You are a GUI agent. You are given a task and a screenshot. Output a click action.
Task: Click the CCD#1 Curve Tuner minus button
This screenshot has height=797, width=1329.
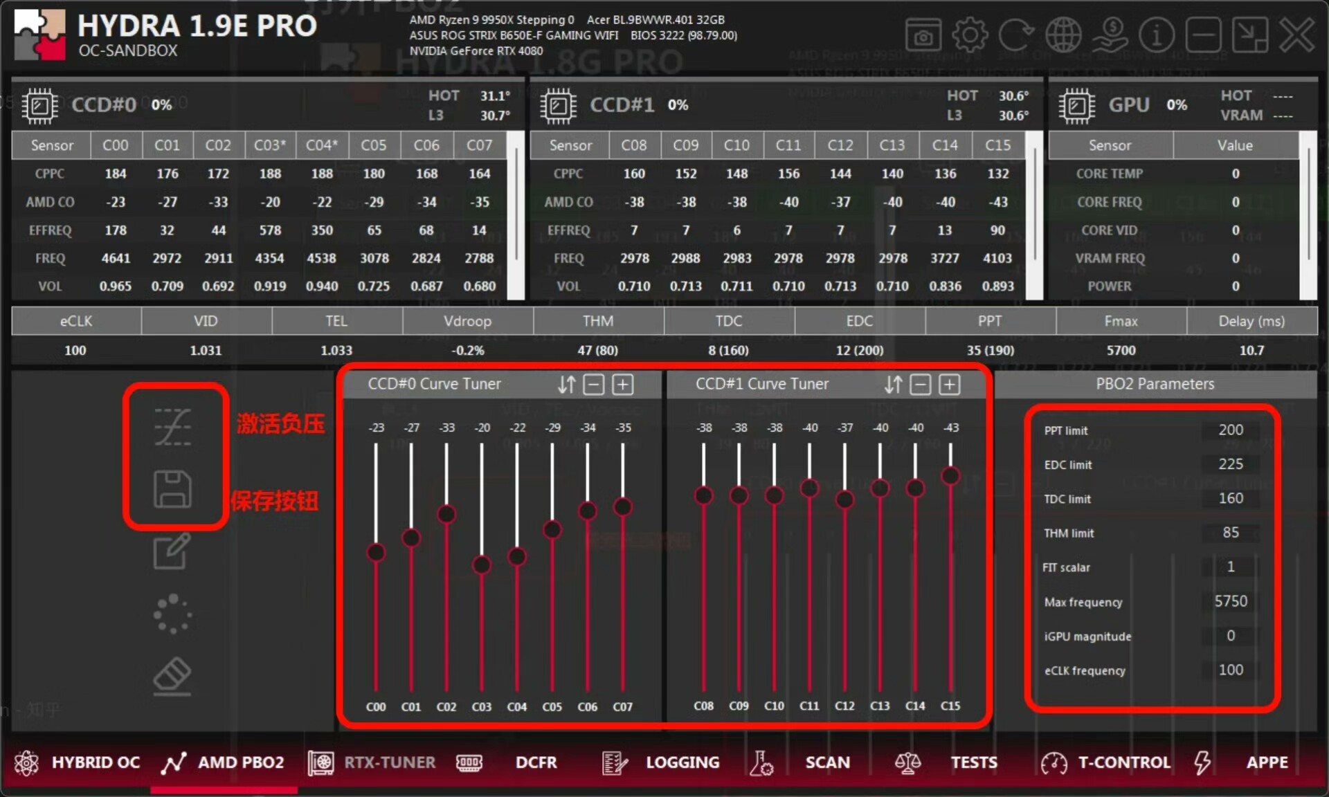(x=920, y=385)
